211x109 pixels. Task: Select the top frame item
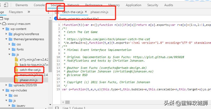(x=7, y=19)
